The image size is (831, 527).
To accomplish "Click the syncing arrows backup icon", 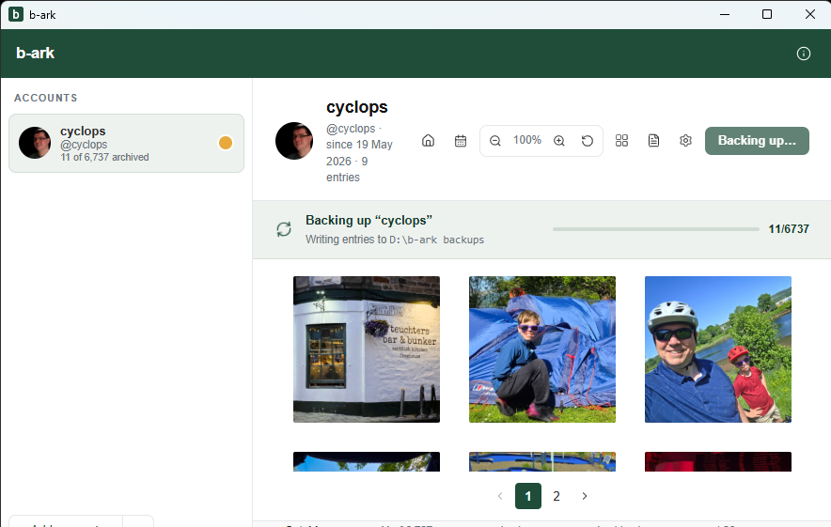I will [x=284, y=229].
